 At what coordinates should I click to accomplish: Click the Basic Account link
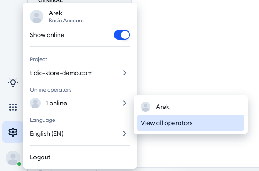pyautogui.click(x=66, y=21)
